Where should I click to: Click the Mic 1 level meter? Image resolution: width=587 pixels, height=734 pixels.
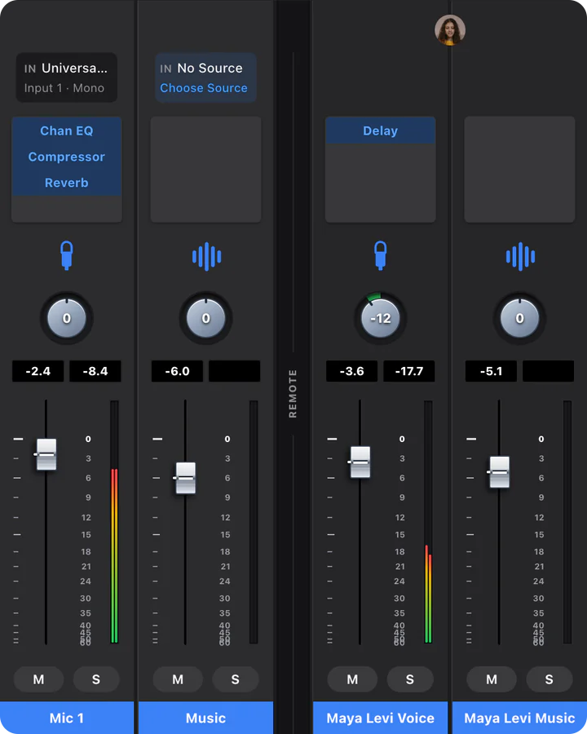[114, 522]
